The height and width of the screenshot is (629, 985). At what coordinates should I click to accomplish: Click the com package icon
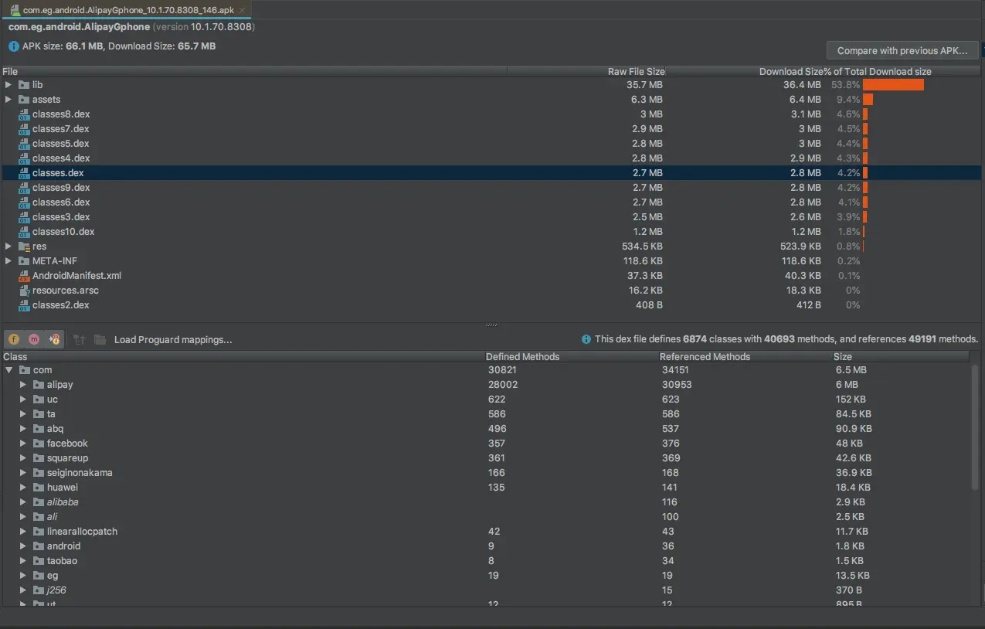click(x=25, y=370)
